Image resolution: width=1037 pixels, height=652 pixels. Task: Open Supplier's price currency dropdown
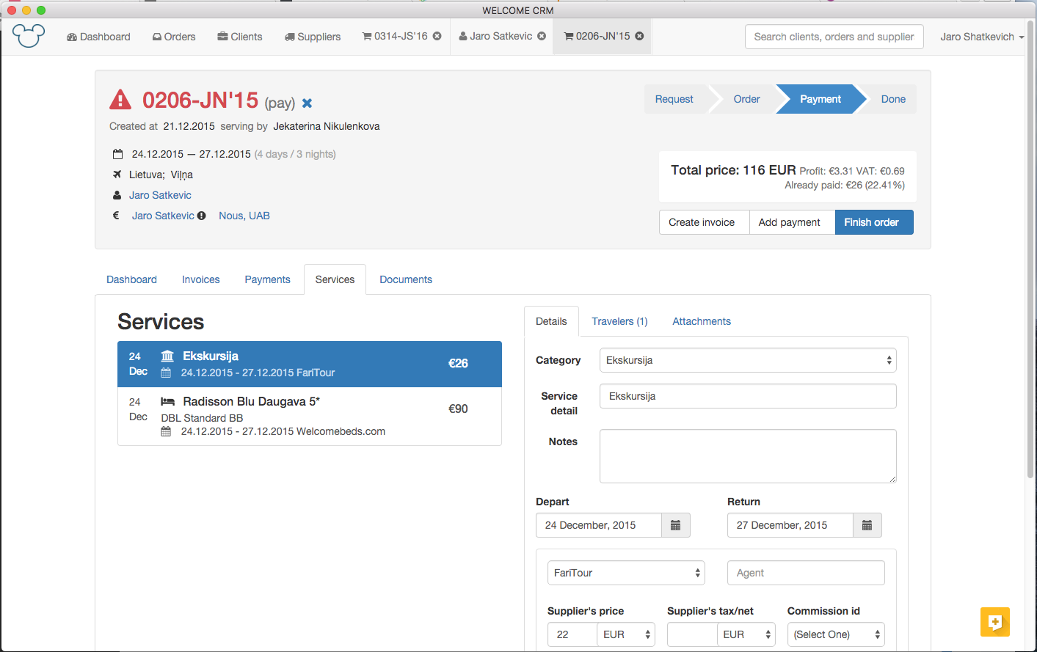click(x=626, y=634)
